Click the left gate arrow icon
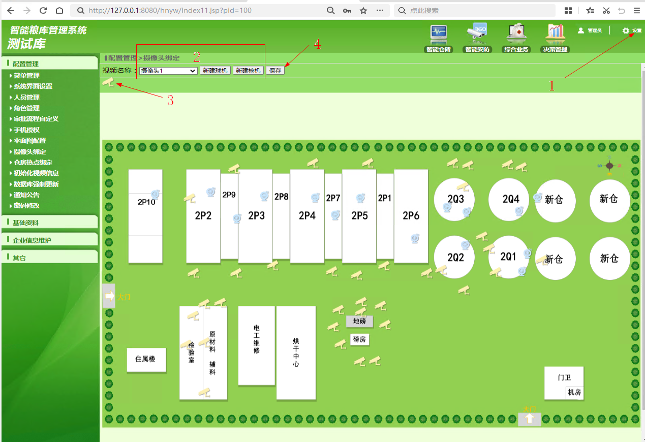Image resolution: width=645 pixels, height=442 pixels. pos(109,296)
